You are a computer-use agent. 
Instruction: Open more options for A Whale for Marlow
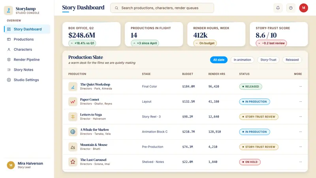click(x=301, y=132)
